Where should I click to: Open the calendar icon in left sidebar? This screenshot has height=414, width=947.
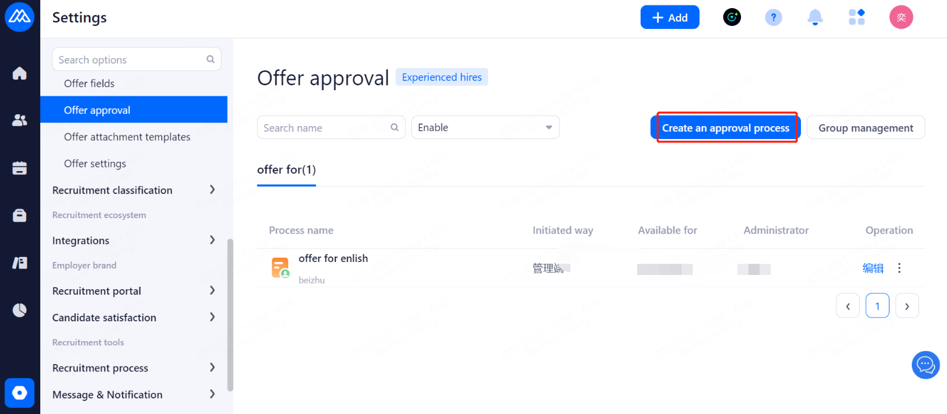coord(20,167)
